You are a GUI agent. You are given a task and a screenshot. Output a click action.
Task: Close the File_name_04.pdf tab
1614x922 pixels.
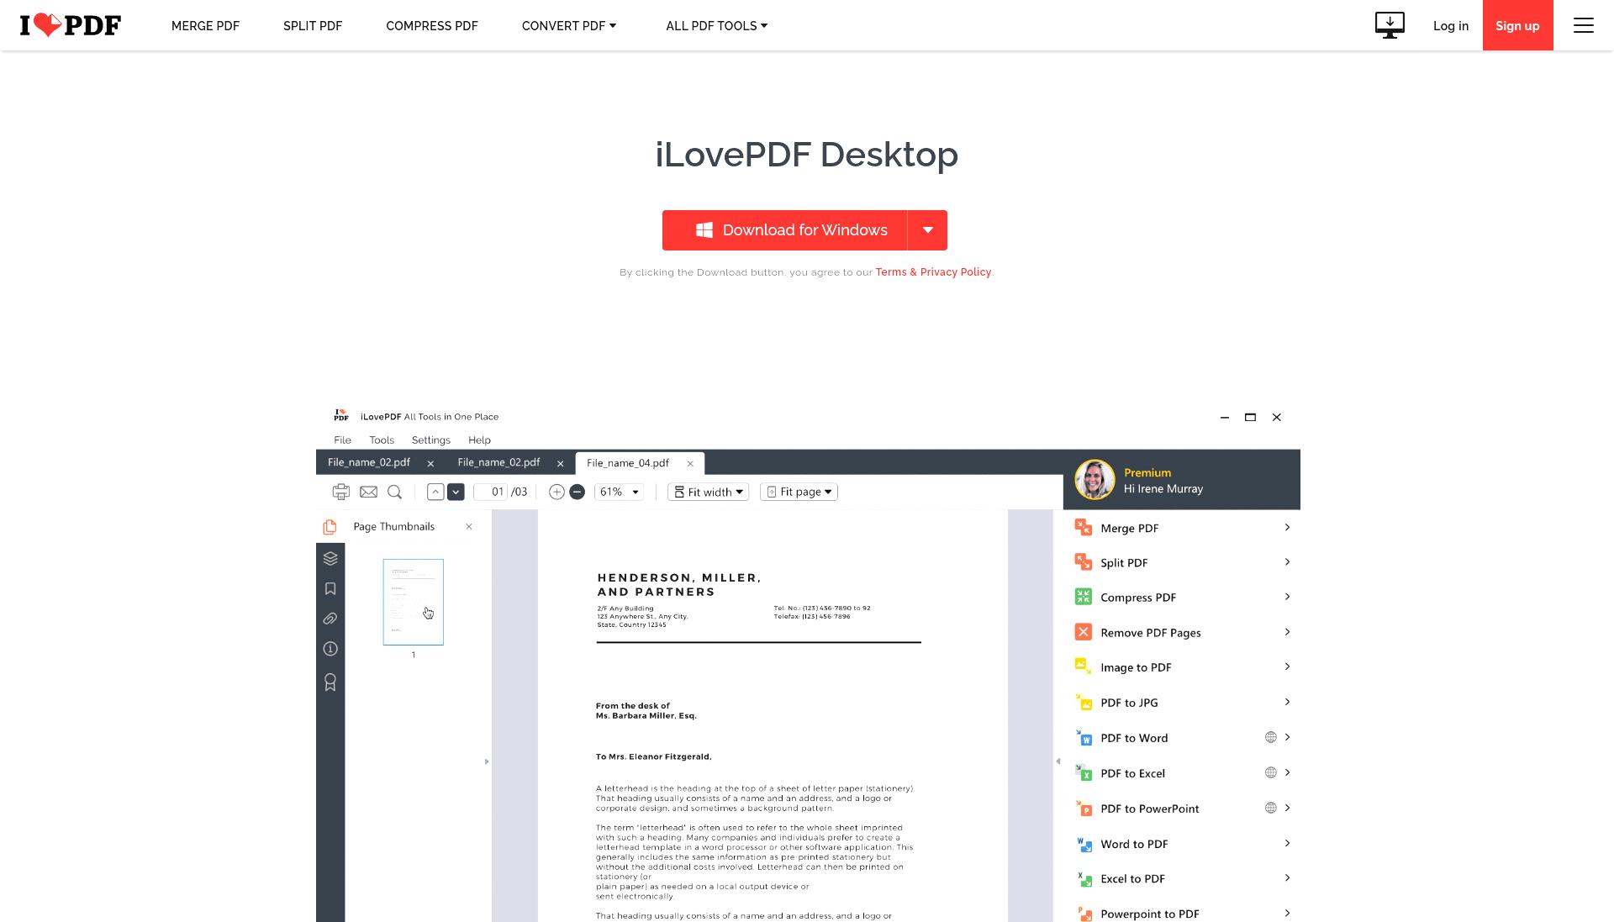[x=690, y=463]
